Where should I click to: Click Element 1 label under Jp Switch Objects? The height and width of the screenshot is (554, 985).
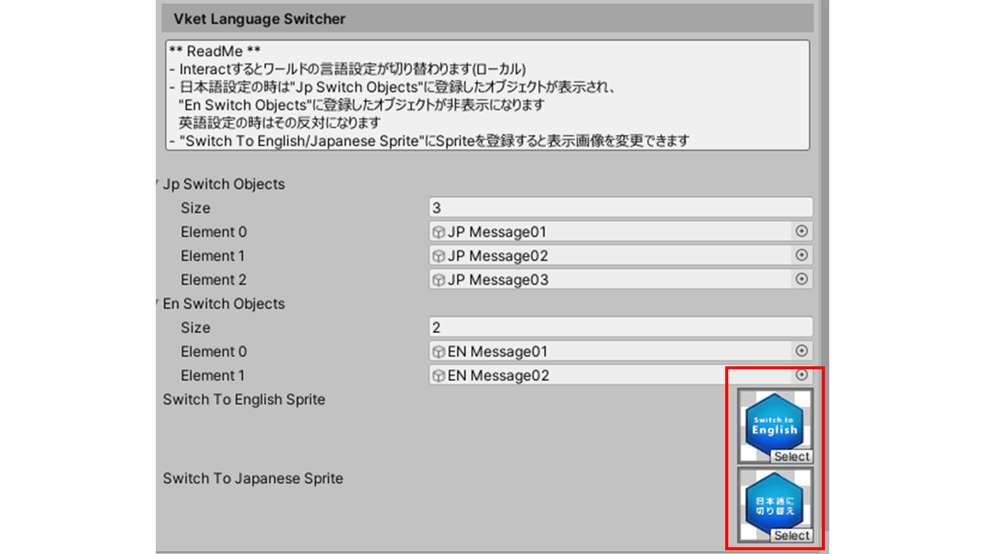pyautogui.click(x=212, y=255)
